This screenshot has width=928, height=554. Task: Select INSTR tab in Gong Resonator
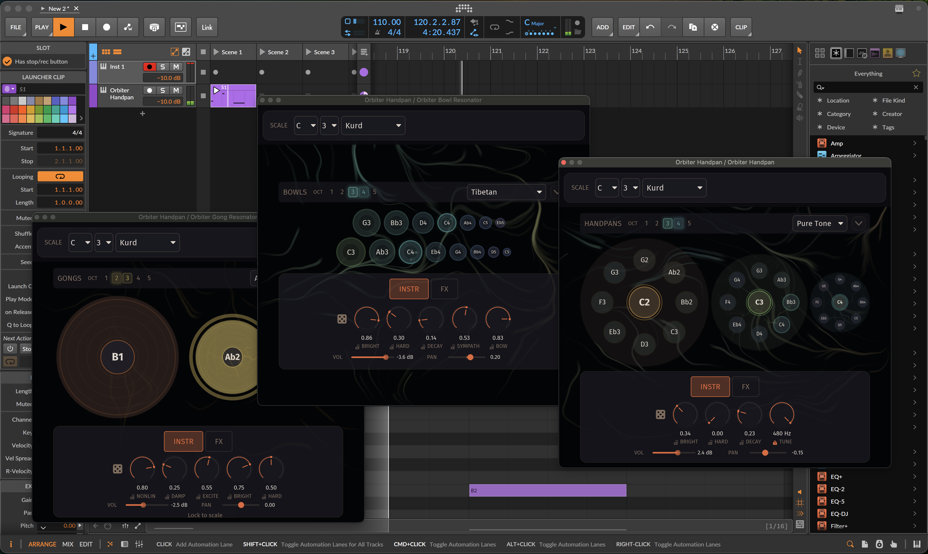coord(183,441)
